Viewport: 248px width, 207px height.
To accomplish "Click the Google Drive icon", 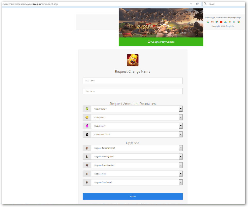I will [x=225, y=22].
